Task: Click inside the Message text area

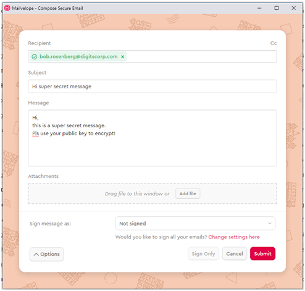Action: coord(152,138)
